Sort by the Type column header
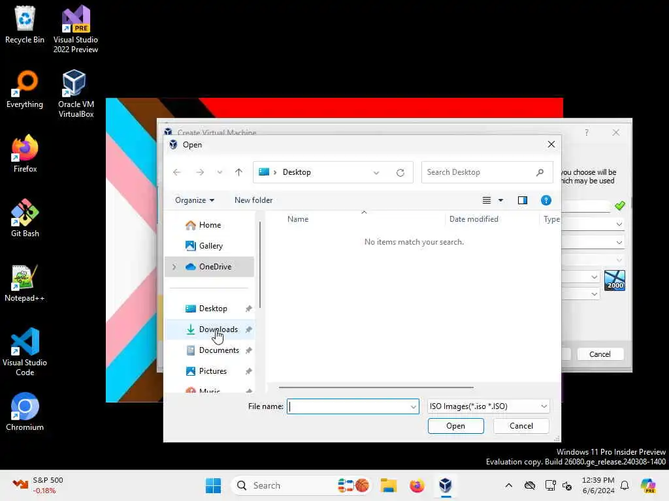 coord(550,219)
